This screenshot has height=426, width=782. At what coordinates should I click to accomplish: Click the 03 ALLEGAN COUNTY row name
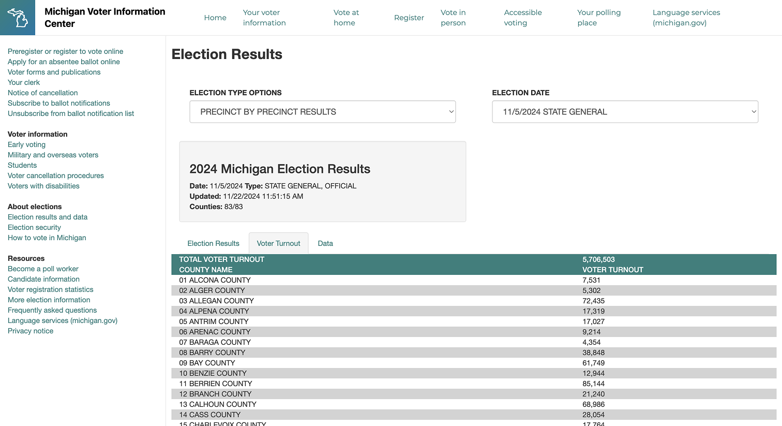(216, 301)
